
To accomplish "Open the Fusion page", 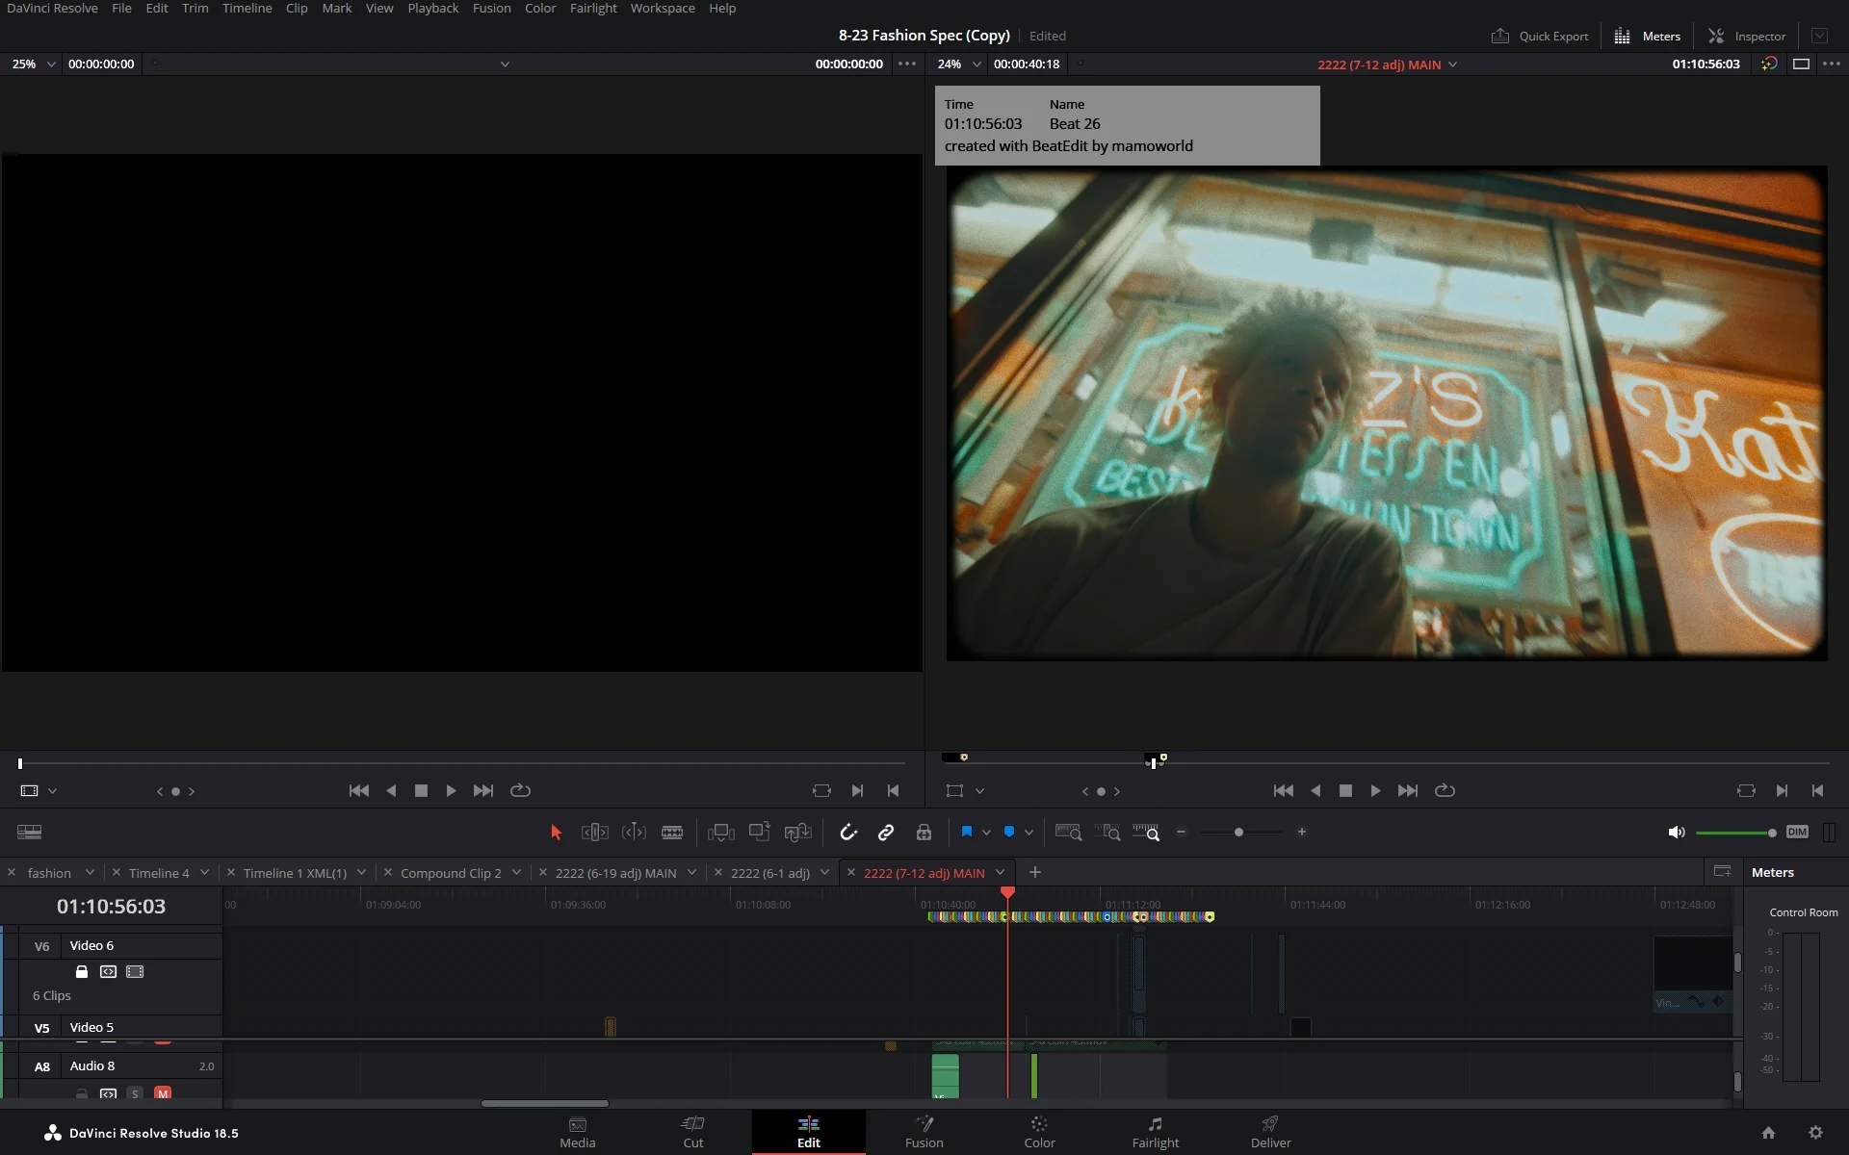I will coord(924,1132).
